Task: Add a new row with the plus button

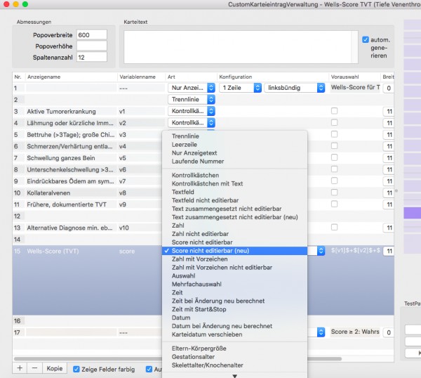Action: coord(20,368)
